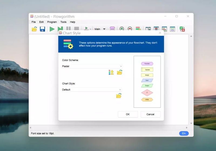Viewport: 216px width, 151px height.
Task: Open the Program menu
Action: click(x=52, y=22)
